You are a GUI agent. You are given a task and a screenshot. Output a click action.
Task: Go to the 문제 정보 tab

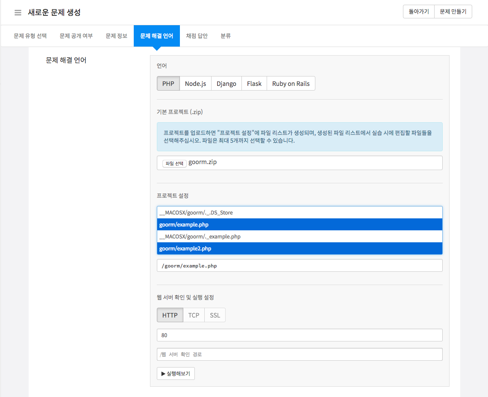(x=116, y=36)
